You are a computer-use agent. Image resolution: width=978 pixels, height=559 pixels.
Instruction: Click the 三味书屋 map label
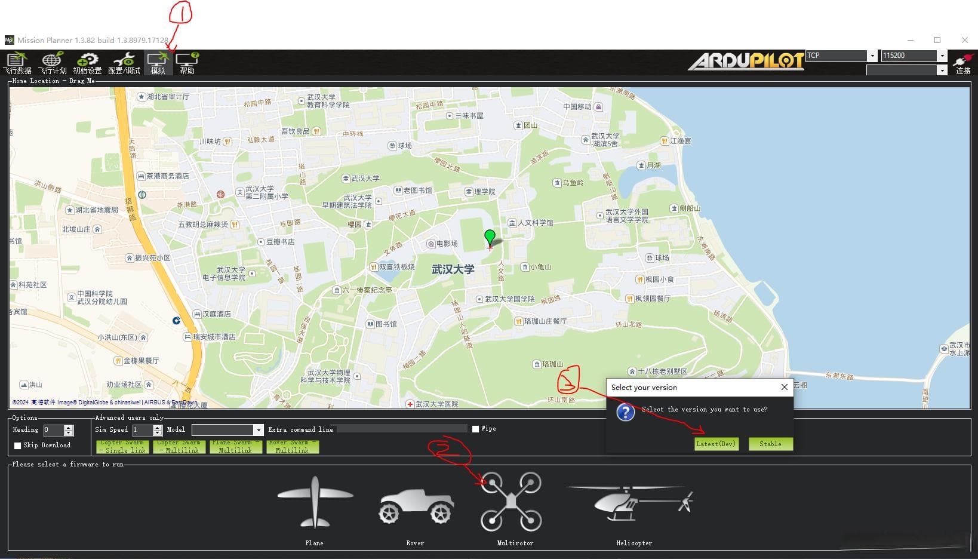[469, 116]
